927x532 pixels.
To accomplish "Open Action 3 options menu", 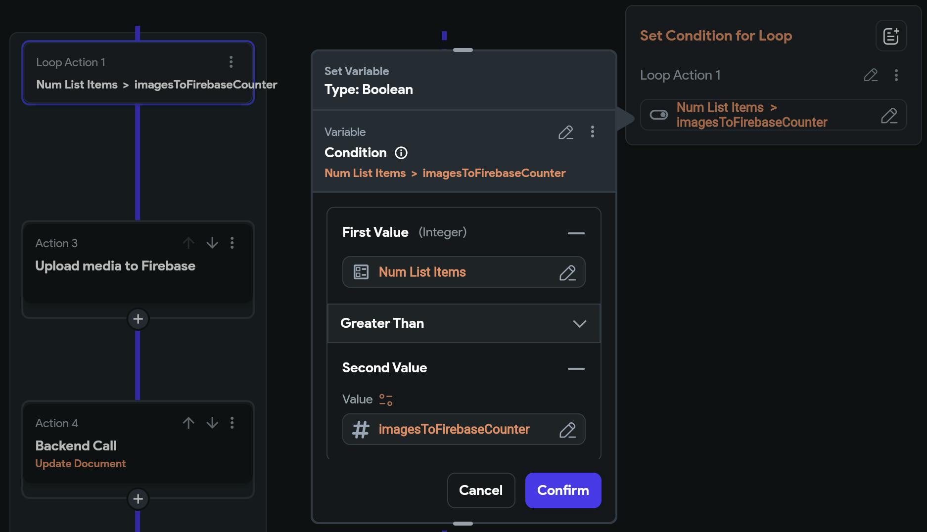I will tap(232, 243).
